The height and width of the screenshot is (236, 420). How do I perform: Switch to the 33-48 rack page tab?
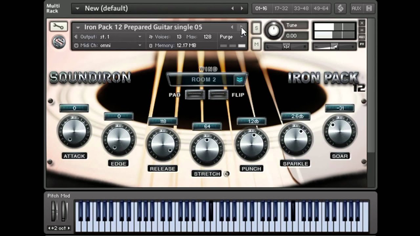tap(301, 9)
